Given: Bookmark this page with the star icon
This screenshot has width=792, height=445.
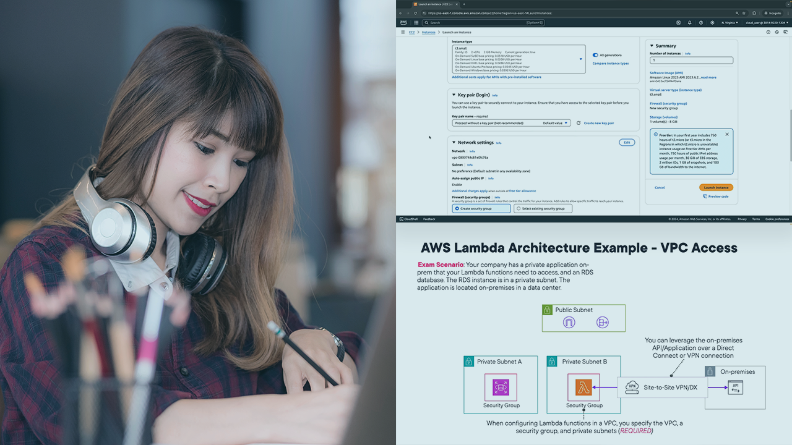Looking at the screenshot, I should [744, 13].
